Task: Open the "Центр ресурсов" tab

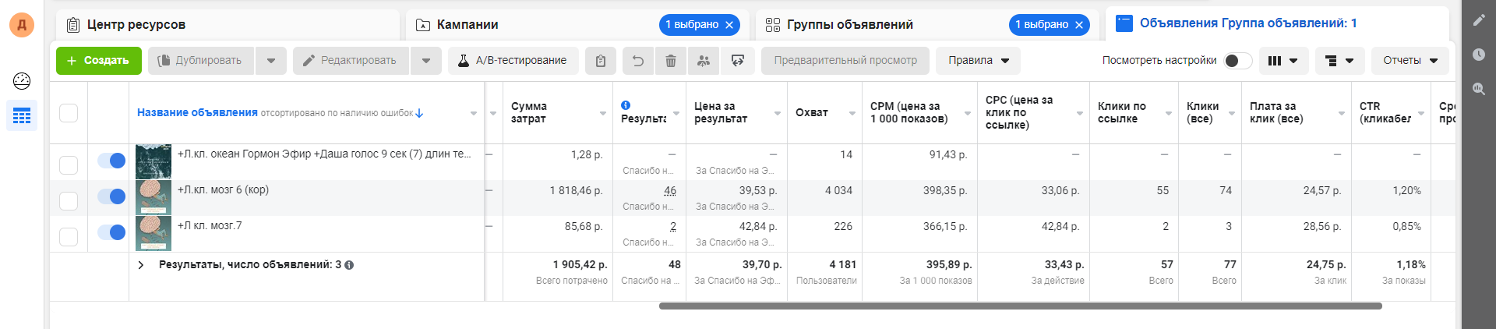Action: (136, 25)
